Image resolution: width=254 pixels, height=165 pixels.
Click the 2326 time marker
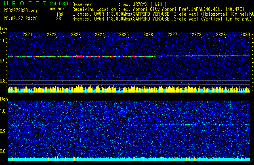(148, 35)
